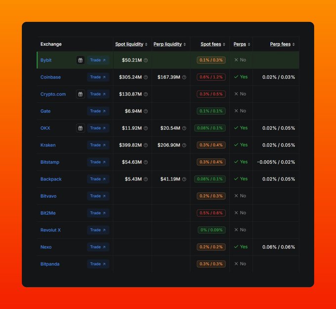Viewport: 336px width, 309px height.
Task: Click Gate's 0.1% / 0.1% spot fee badge
Action: [211, 111]
